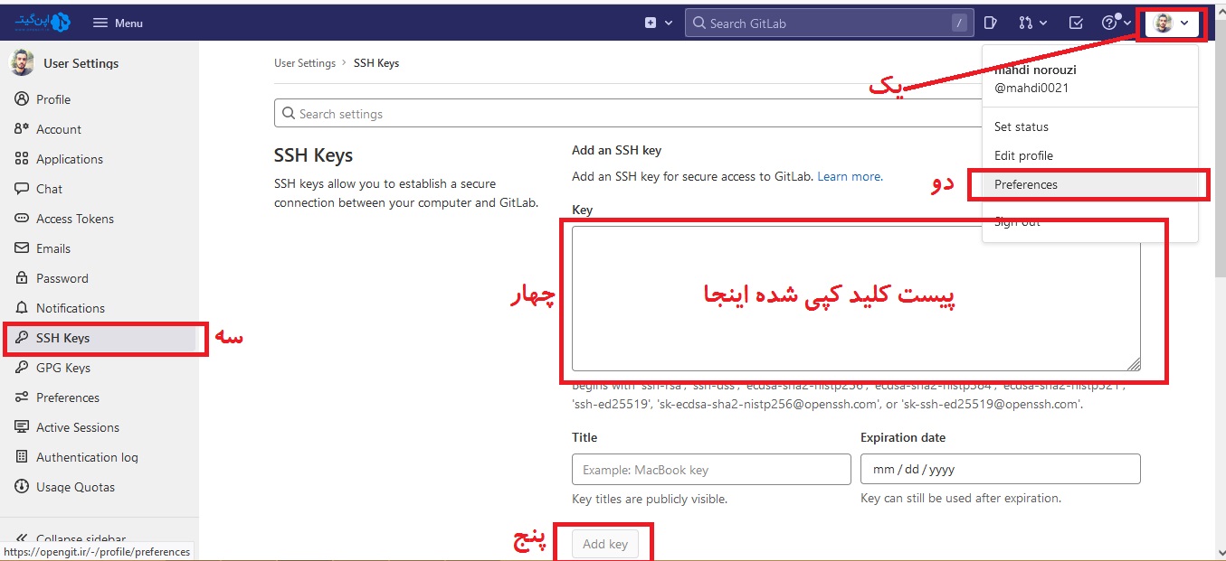
Task: Focus the Search GitLab field
Action: click(x=829, y=23)
